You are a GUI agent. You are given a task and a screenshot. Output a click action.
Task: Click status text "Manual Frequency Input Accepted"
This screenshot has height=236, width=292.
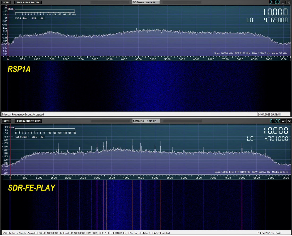23,114
